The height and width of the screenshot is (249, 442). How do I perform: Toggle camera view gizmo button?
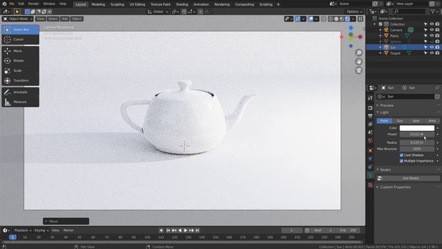coord(358,71)
